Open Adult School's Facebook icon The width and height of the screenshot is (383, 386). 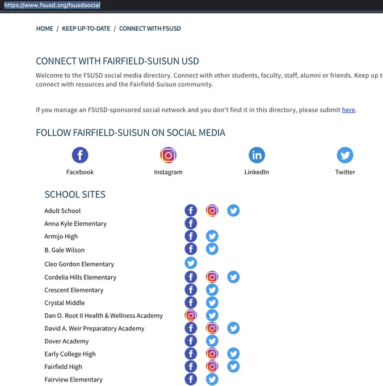coord(191,211)
